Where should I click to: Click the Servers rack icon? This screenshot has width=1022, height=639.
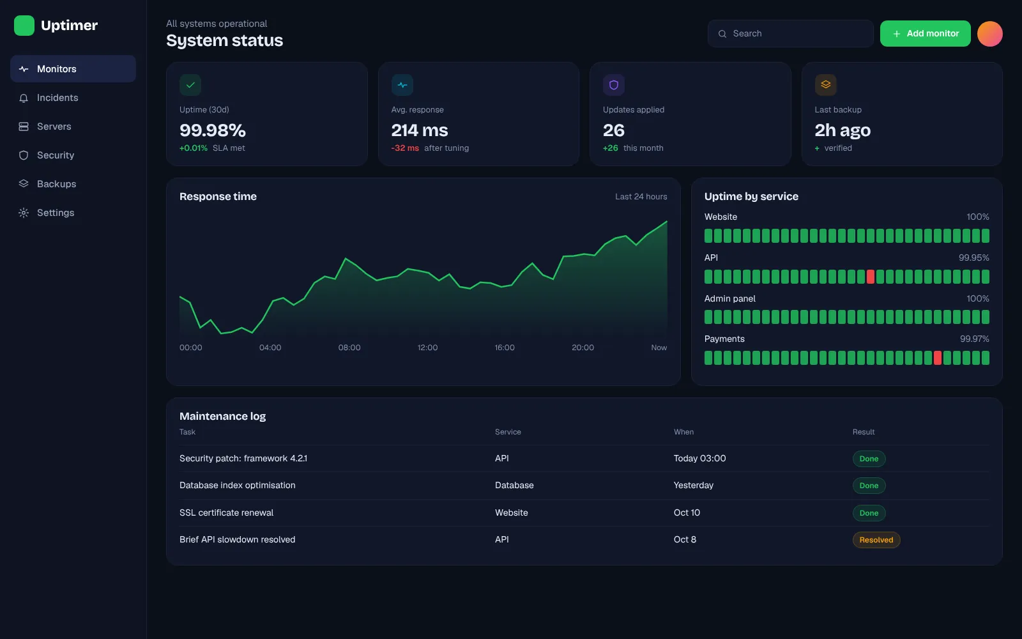pos(24,127)
